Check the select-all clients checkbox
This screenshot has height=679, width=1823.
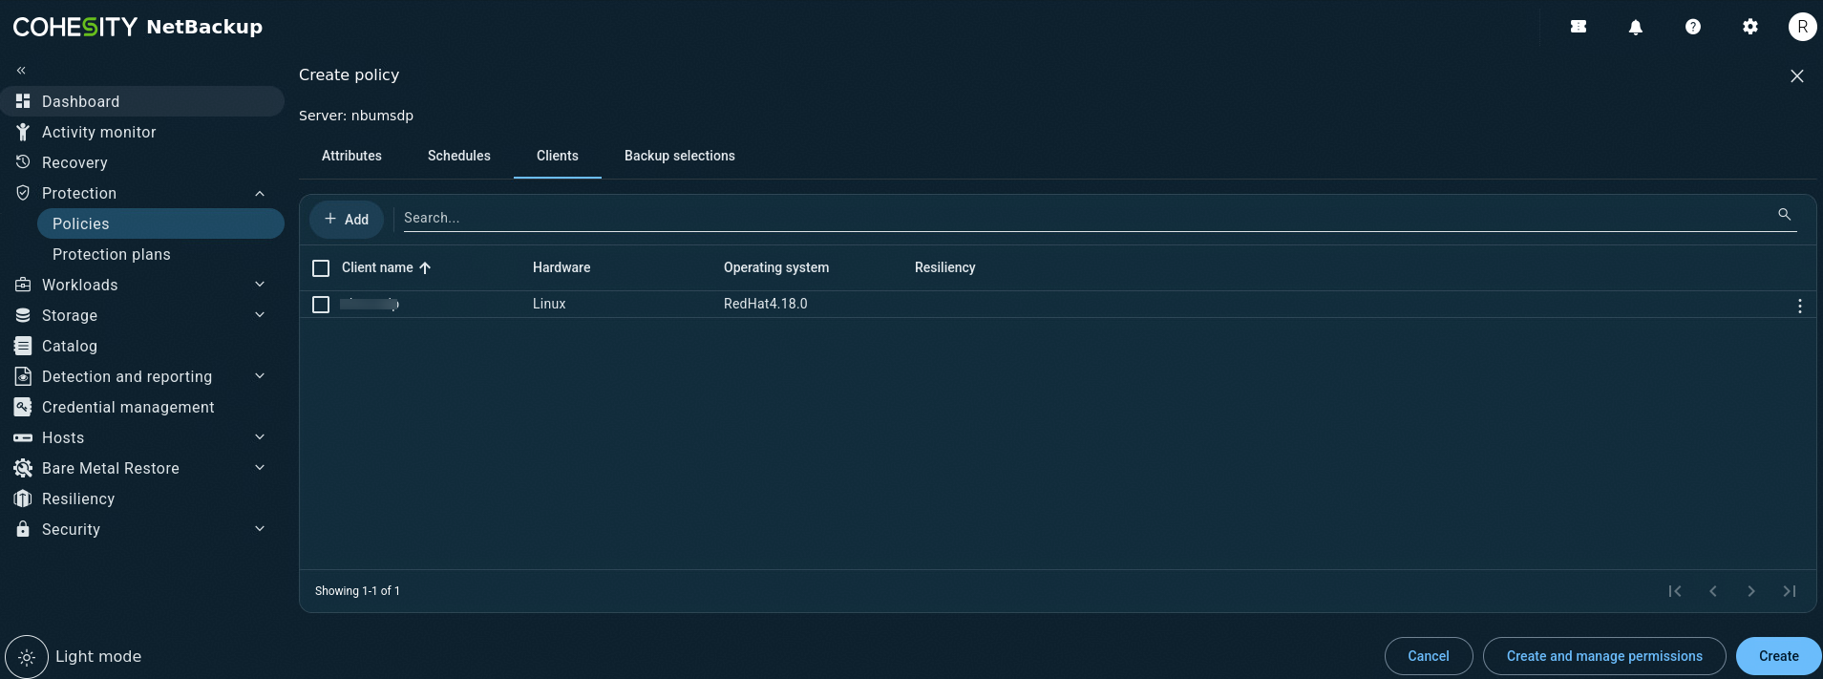click(321, 268)
